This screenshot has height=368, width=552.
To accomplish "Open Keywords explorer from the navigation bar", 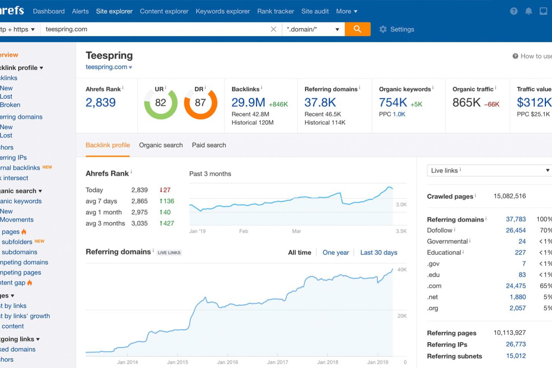I will (223, 11).
